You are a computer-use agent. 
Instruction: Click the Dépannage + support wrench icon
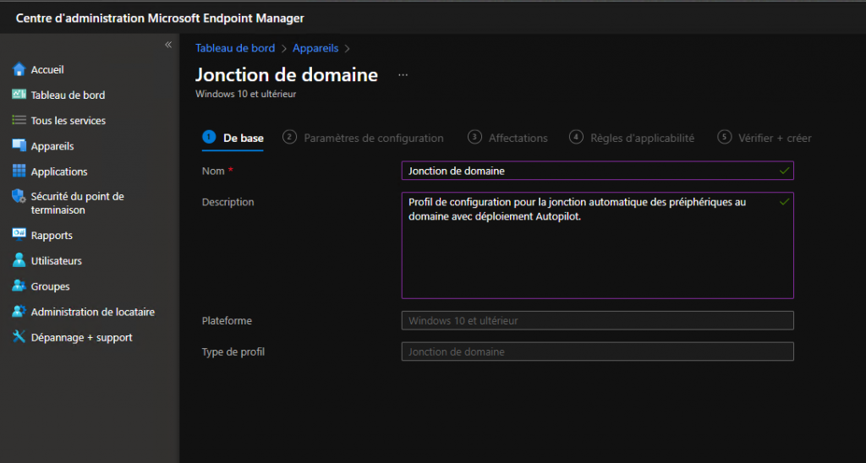(19, 336)
